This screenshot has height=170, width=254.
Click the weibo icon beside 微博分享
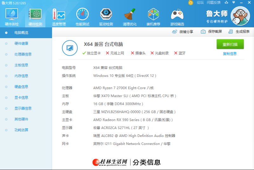tap(174, 31)
